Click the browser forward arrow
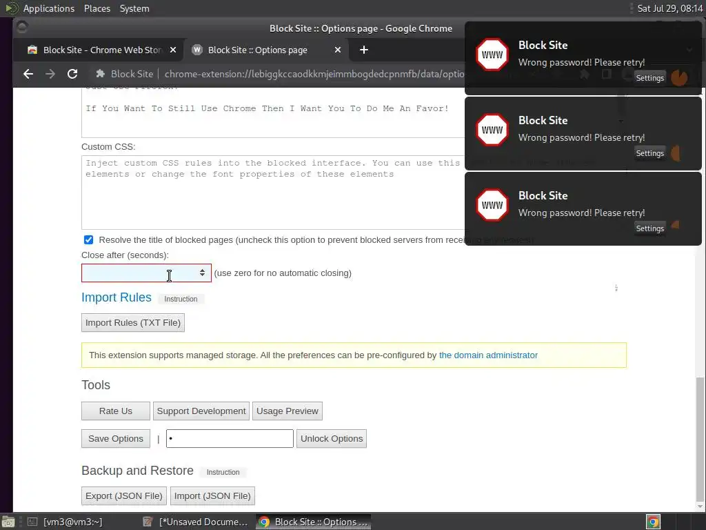706x530 pixels. 50,74
